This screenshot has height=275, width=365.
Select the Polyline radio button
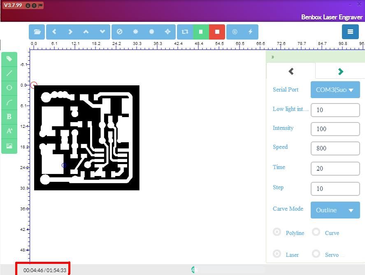pyautogui.click(x=277, y=232)
